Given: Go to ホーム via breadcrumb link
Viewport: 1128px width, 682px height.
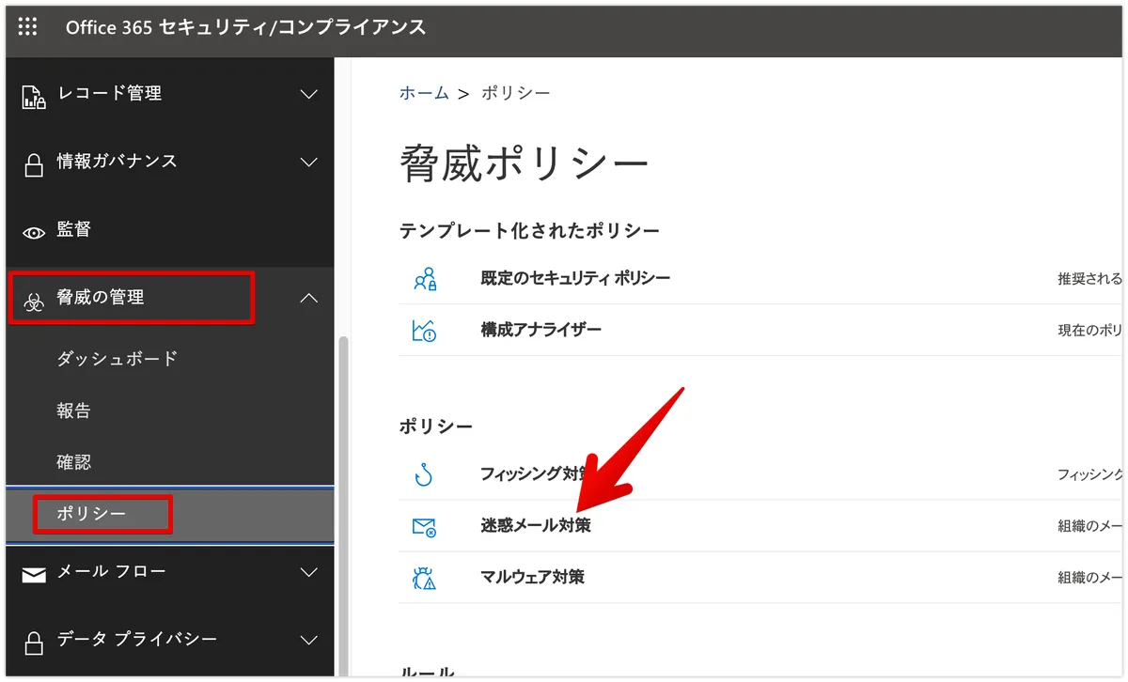Looking at the screenshot, I should tap(423, 93).
